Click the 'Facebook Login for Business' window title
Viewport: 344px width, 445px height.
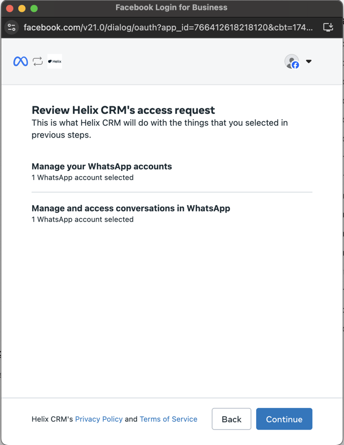click(x=171, y=8)
